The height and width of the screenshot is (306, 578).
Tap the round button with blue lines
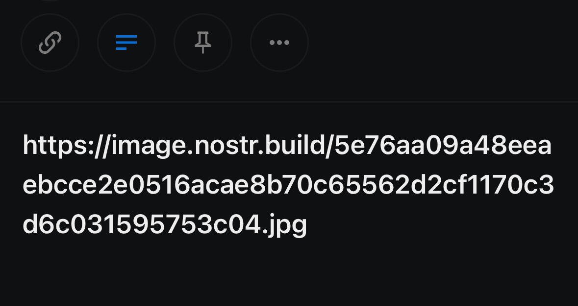(126, 43)
